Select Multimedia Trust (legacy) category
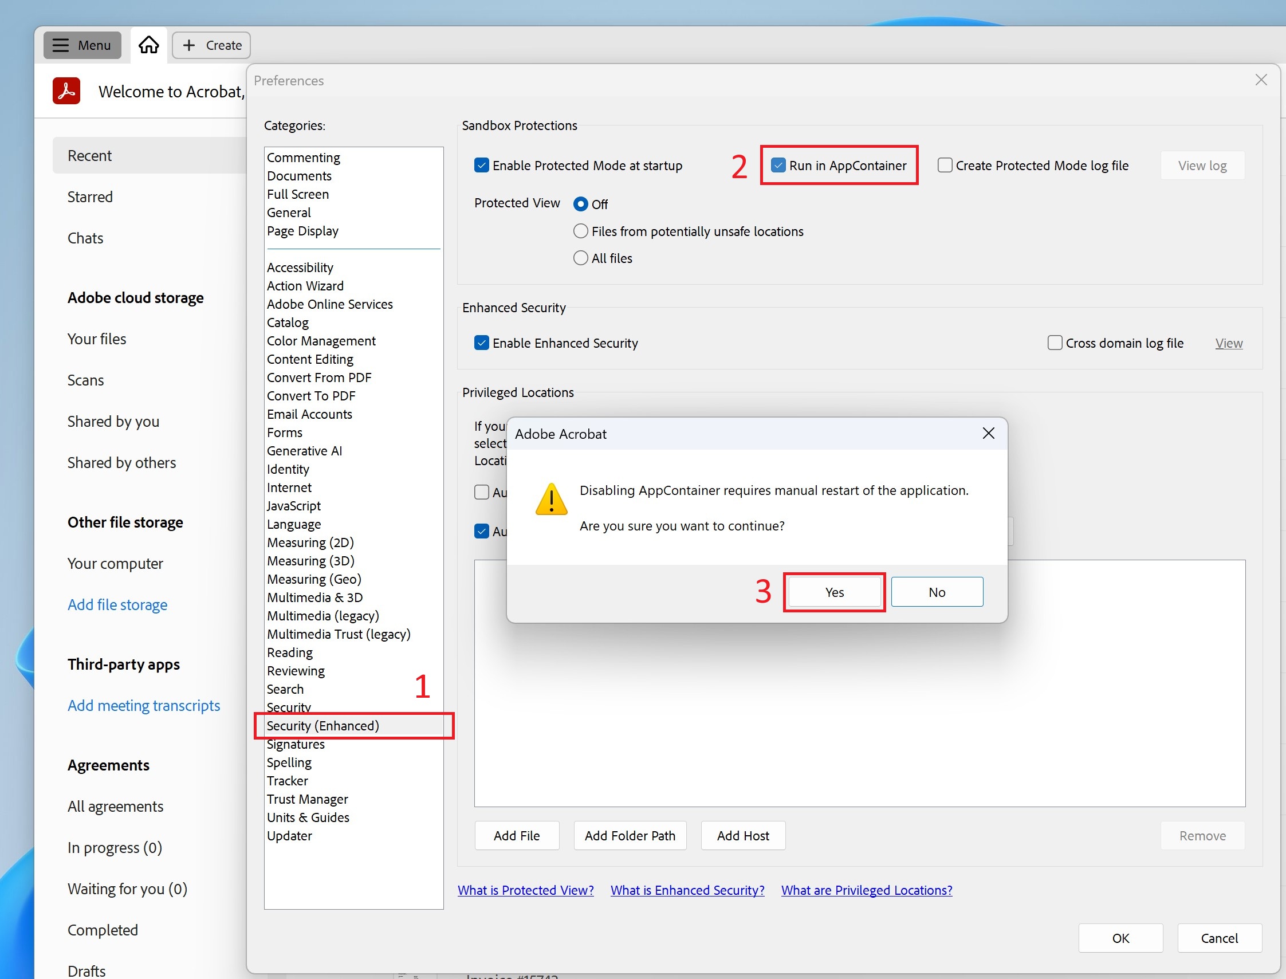The height and width of the screenshot is (979, 1286). [353, 634]
